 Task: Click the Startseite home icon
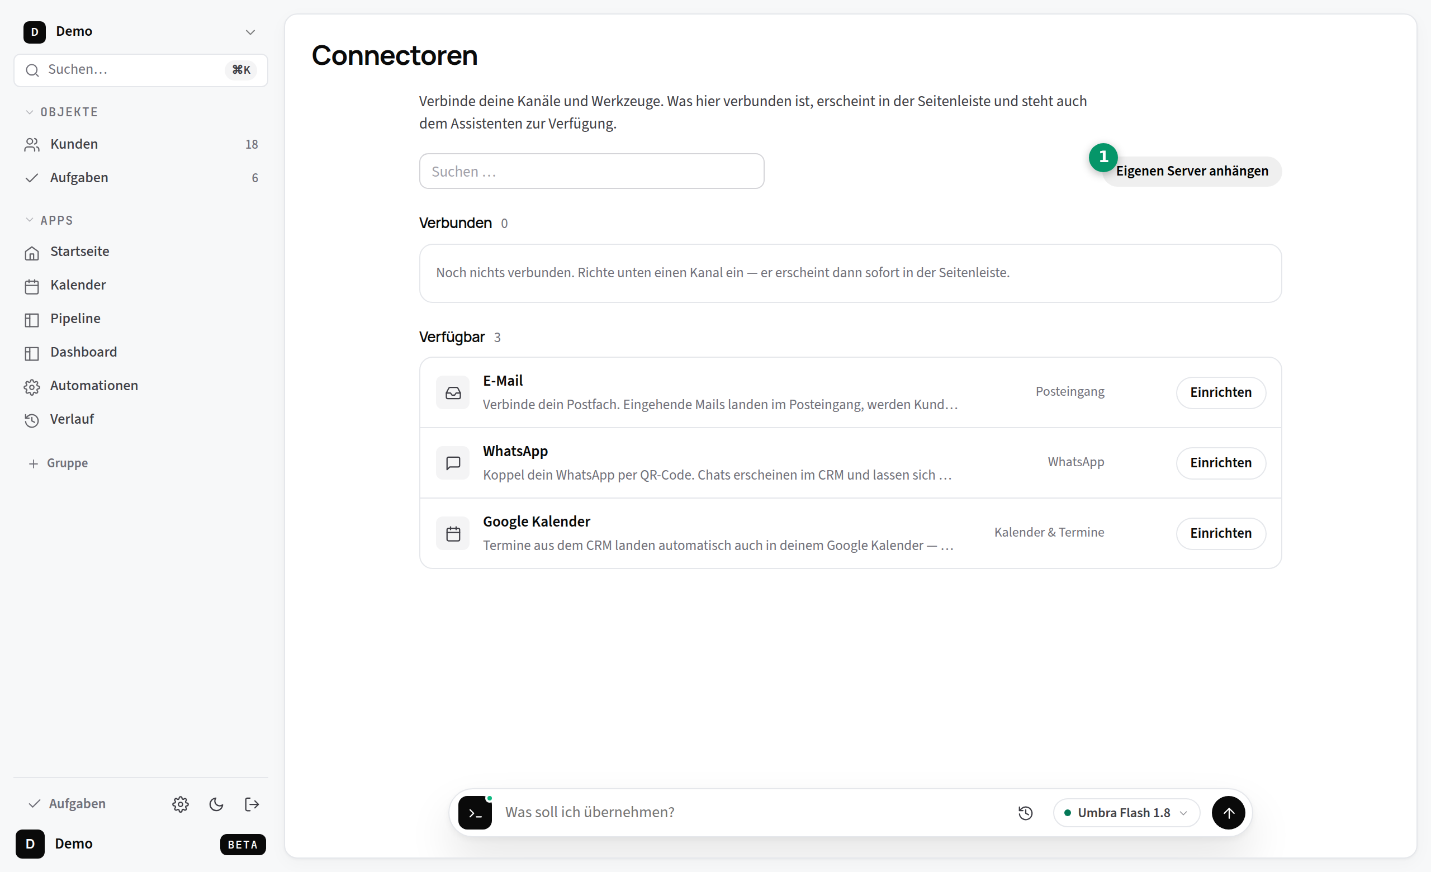(x=32, y=253)
